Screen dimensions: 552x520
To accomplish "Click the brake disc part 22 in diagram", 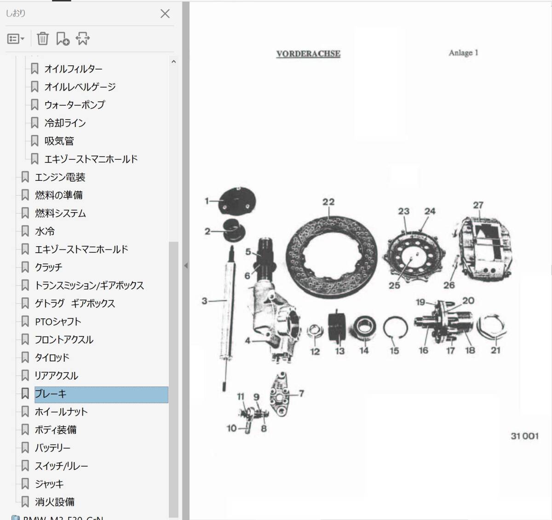I will point(331,257).
